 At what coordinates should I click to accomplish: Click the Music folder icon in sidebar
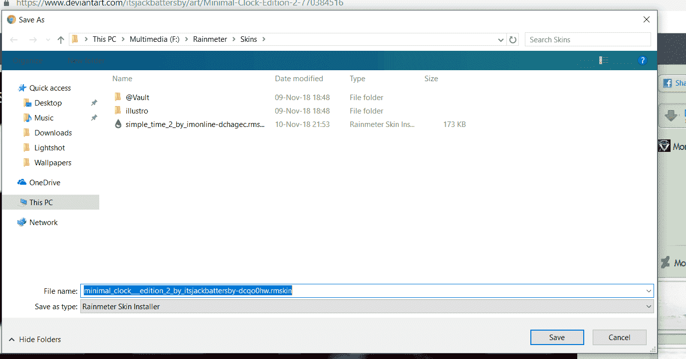(x=27, y=118)
